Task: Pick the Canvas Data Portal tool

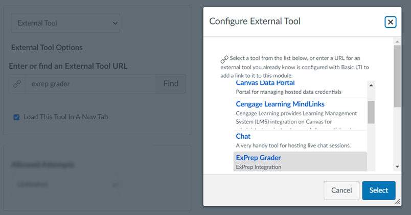Action: click(265, 83)
